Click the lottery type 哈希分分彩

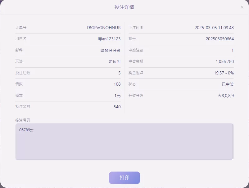[111, 51]
